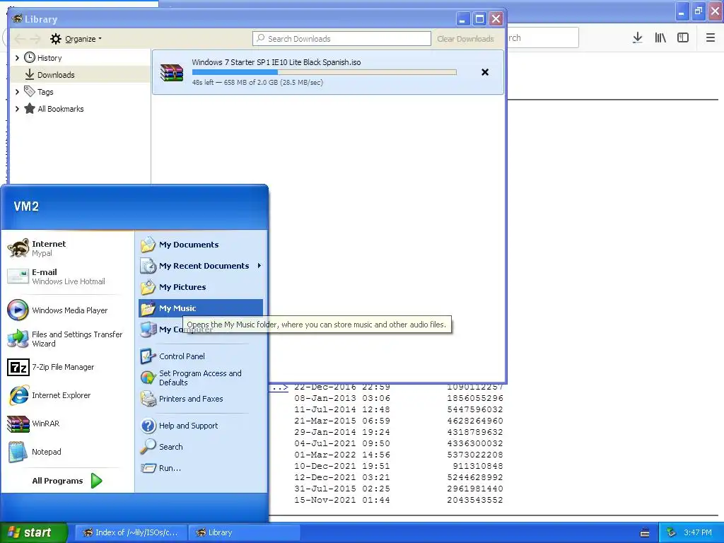The height and width of the screenshot is (543, 724).
Task: Click the date 08-Jan-2013 03:06
Action: tap(341, 398)
